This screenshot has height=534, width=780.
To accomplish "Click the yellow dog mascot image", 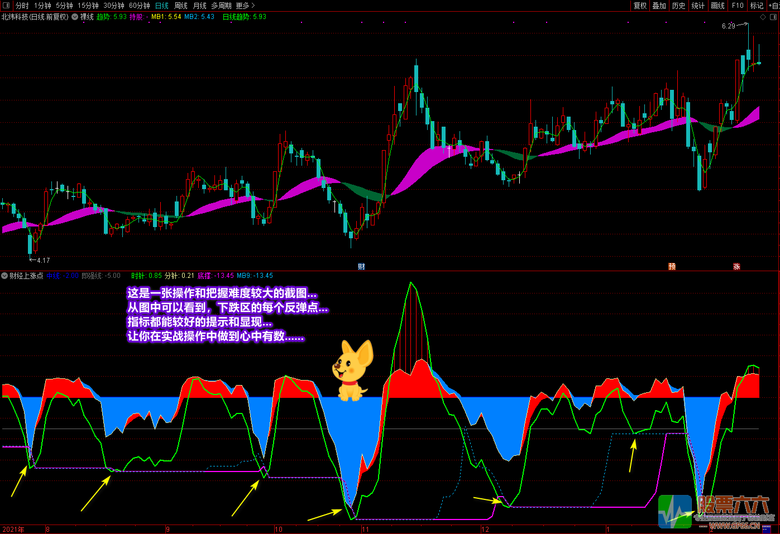I will 352,371.
